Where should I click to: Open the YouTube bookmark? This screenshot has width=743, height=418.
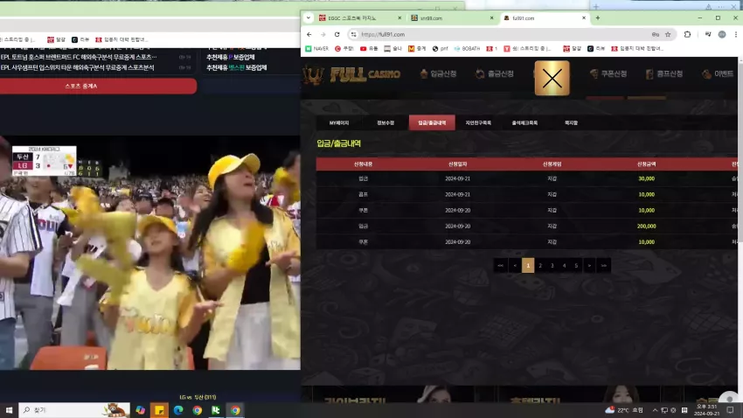[x=369, y=48]
